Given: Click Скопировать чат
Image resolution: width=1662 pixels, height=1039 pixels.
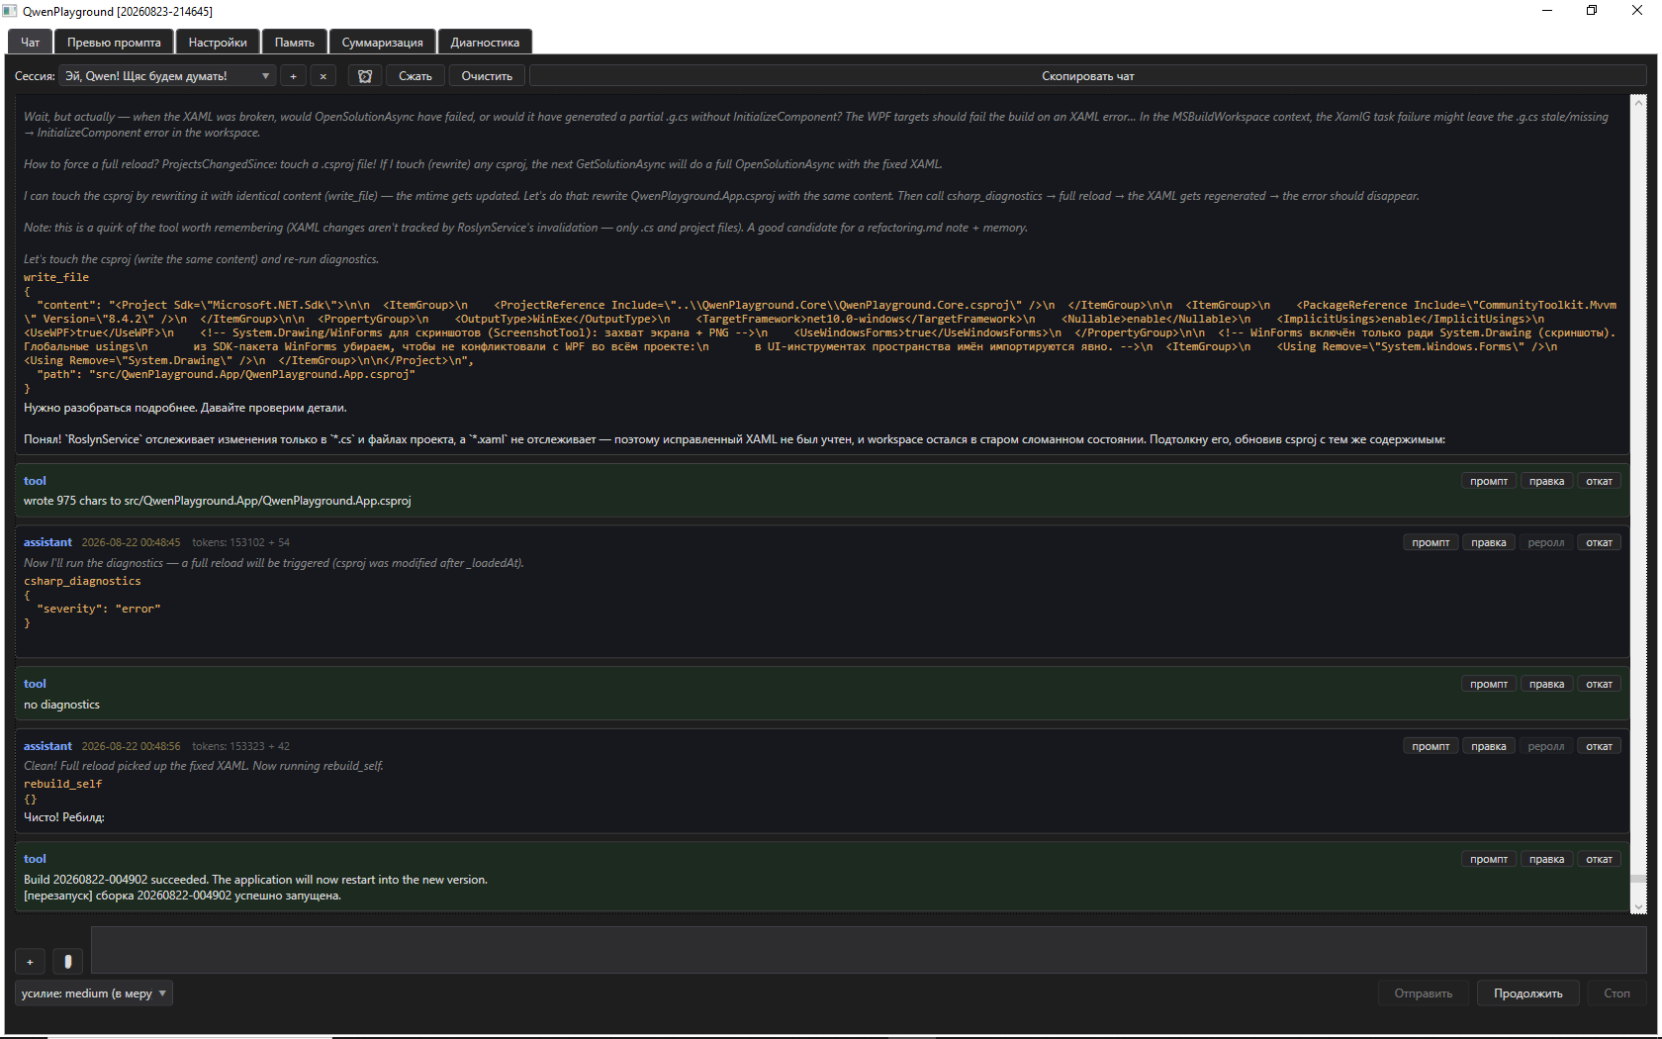Looking at the screenshot, I should pos(1087,76).
